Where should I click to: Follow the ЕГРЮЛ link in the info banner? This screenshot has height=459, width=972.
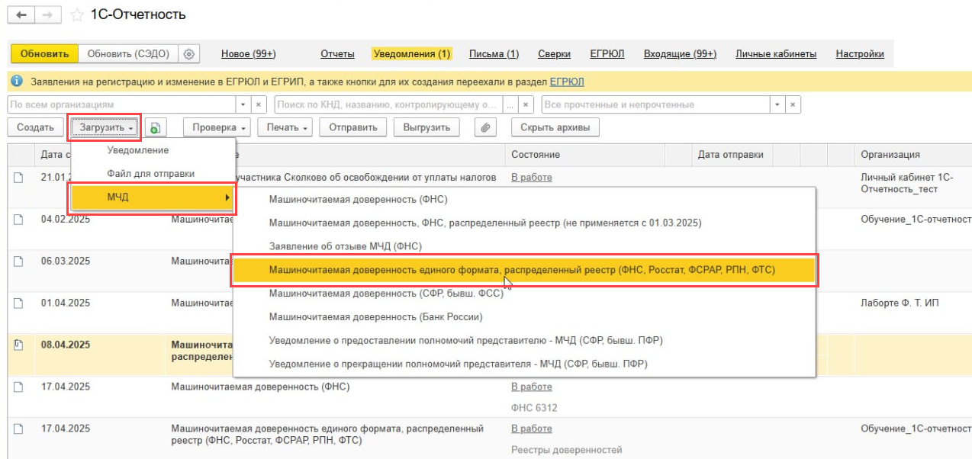pyautogui.click(x=566, y=82)
